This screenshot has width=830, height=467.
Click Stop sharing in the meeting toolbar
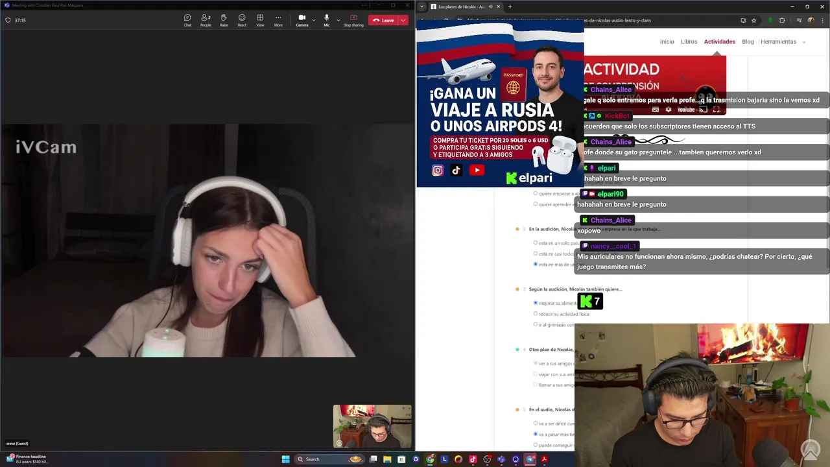pyautogui.click(x=353, y=20)
